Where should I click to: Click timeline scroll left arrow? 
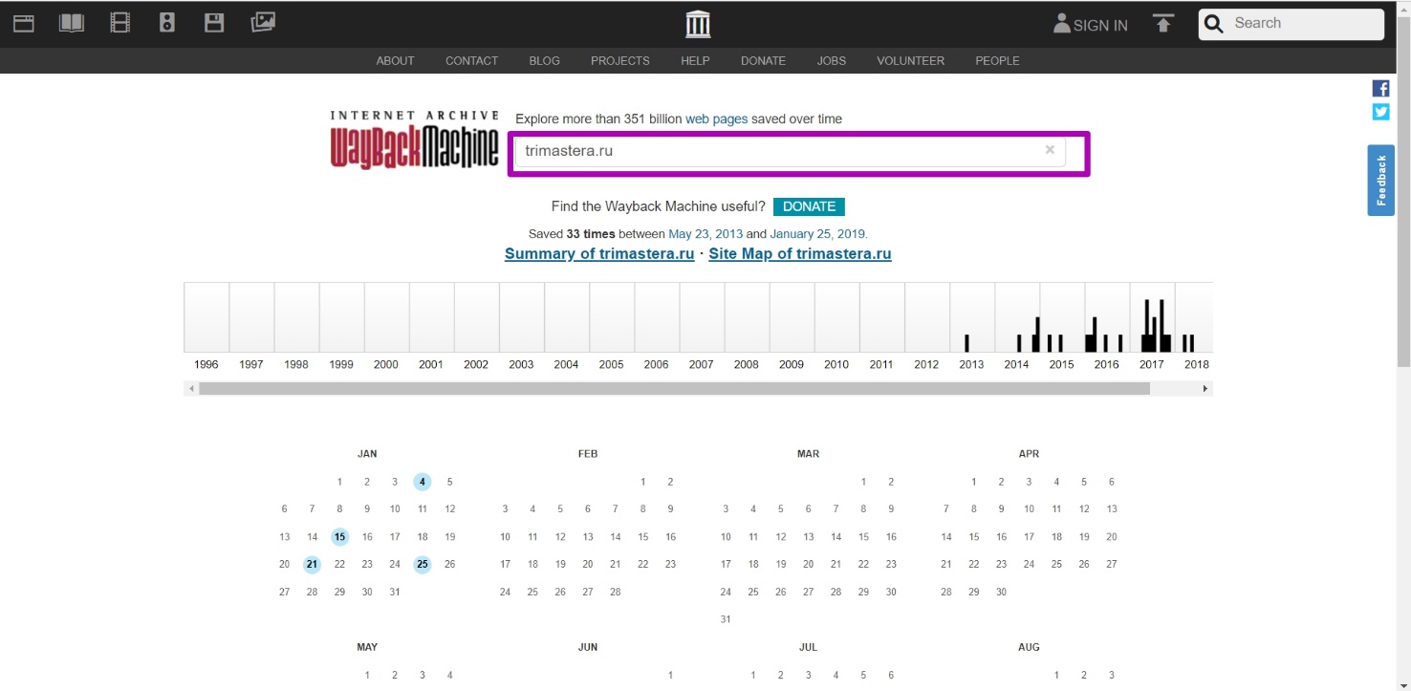[191, 389]
